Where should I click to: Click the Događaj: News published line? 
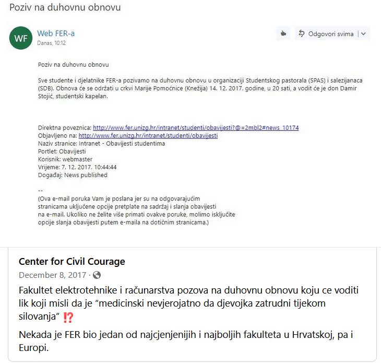click(x=73, y=175)
